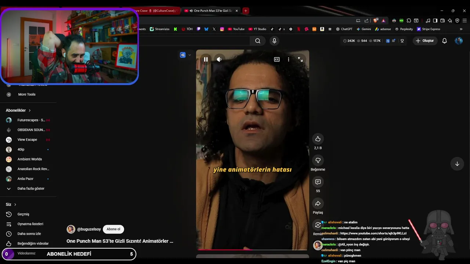The image size is (470, 264).
Task: Open the Amazon bookmark icon
Action: pyautogui.click(x=322, y=29)
